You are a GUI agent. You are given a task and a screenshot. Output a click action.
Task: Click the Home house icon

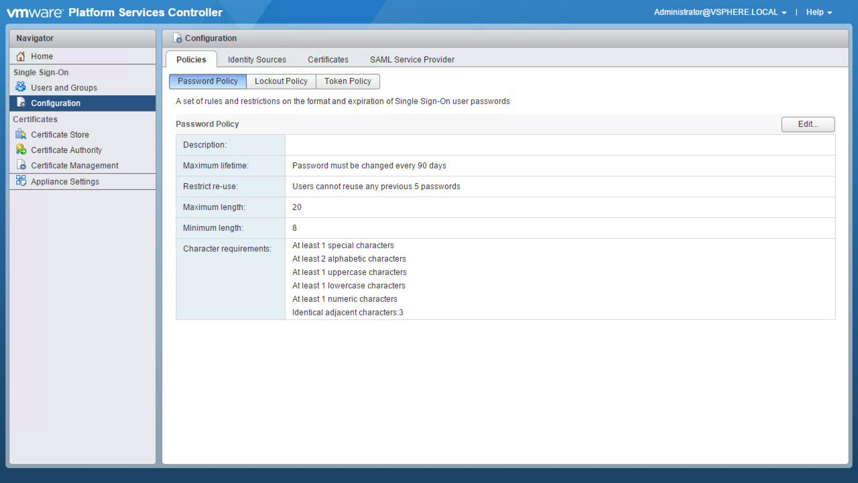coord(21,56)
